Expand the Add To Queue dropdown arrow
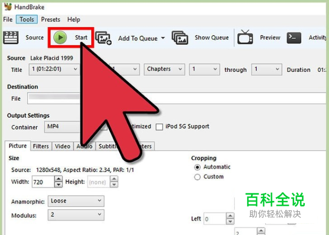Screen dimensions: 329x235 [163, 38]
